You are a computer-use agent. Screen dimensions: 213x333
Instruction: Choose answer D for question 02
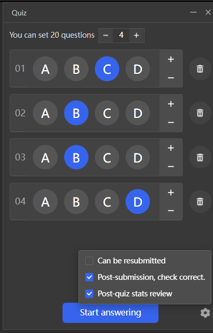tap(138, 113)
